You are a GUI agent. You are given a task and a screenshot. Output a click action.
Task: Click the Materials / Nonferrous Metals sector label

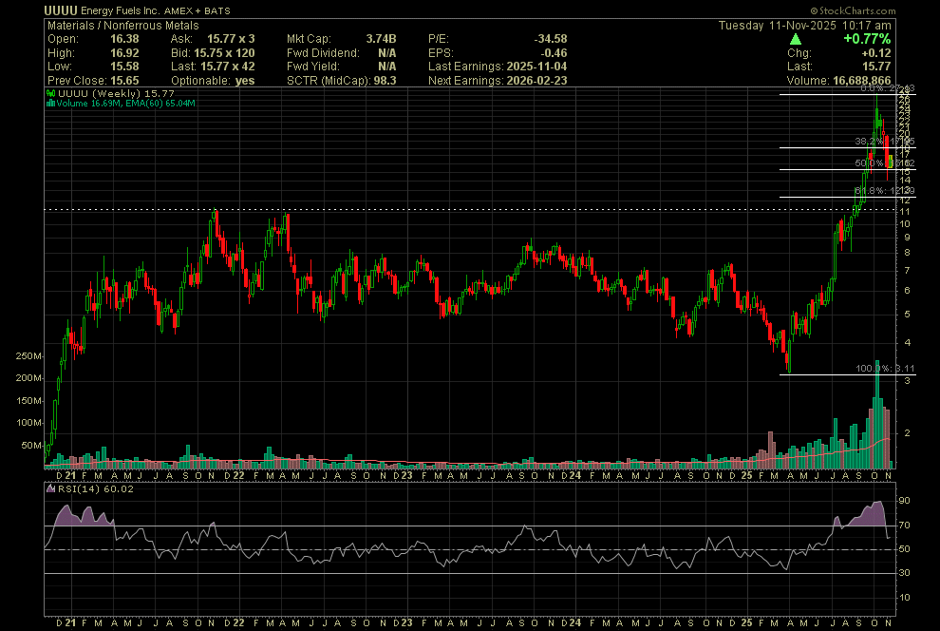coord(122,26)
